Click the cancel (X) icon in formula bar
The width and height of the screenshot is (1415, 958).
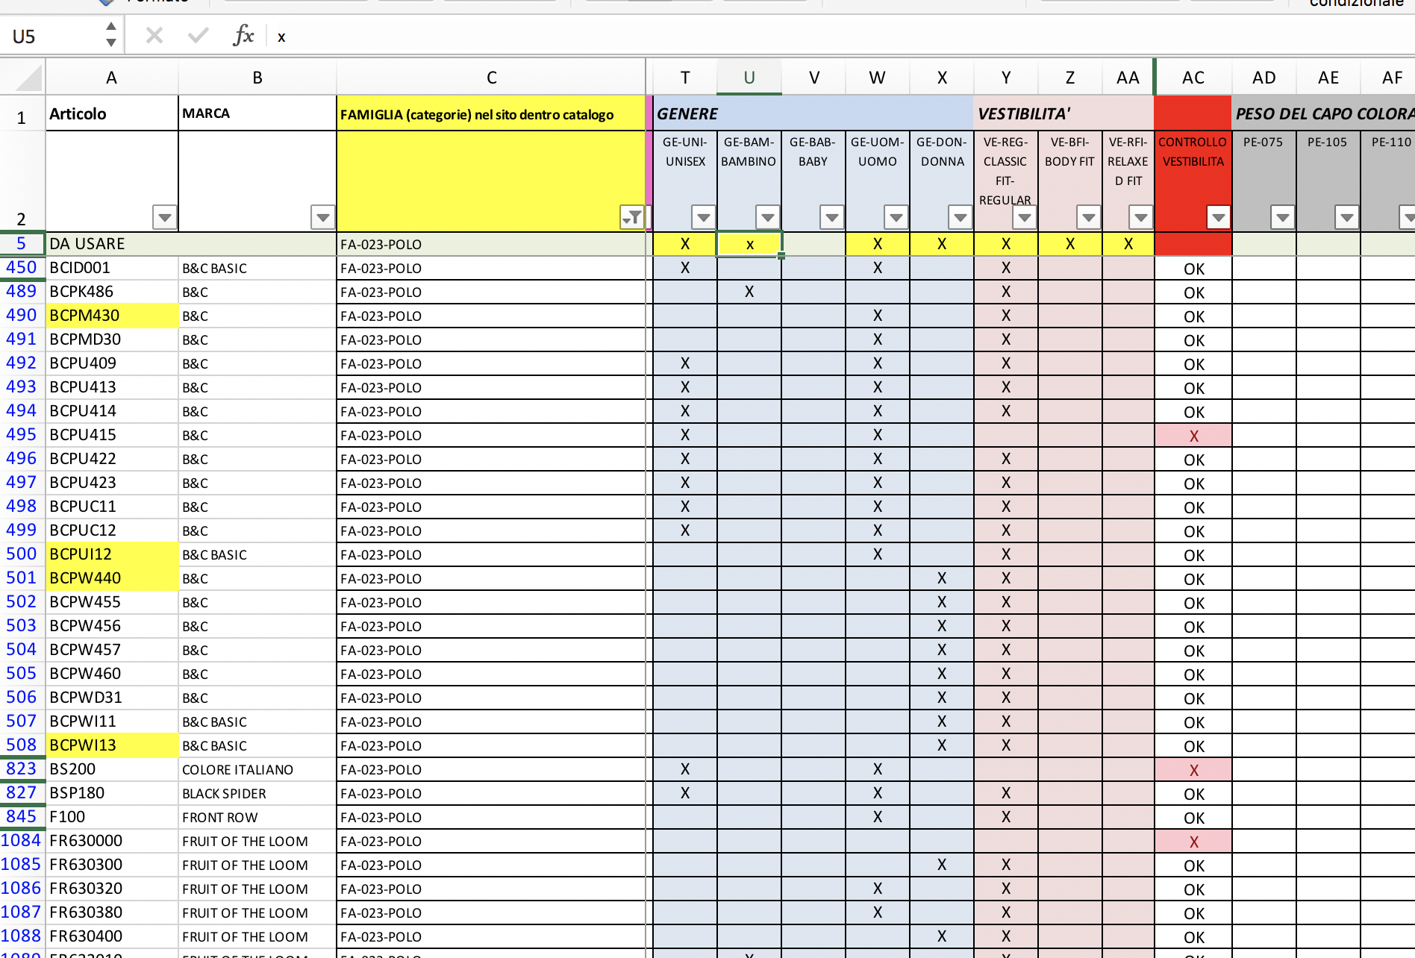tap(154, 36)
